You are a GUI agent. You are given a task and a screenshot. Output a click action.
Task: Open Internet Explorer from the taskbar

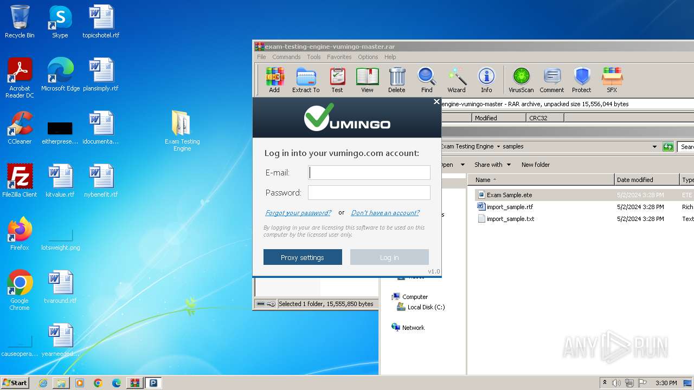point(43,383)
